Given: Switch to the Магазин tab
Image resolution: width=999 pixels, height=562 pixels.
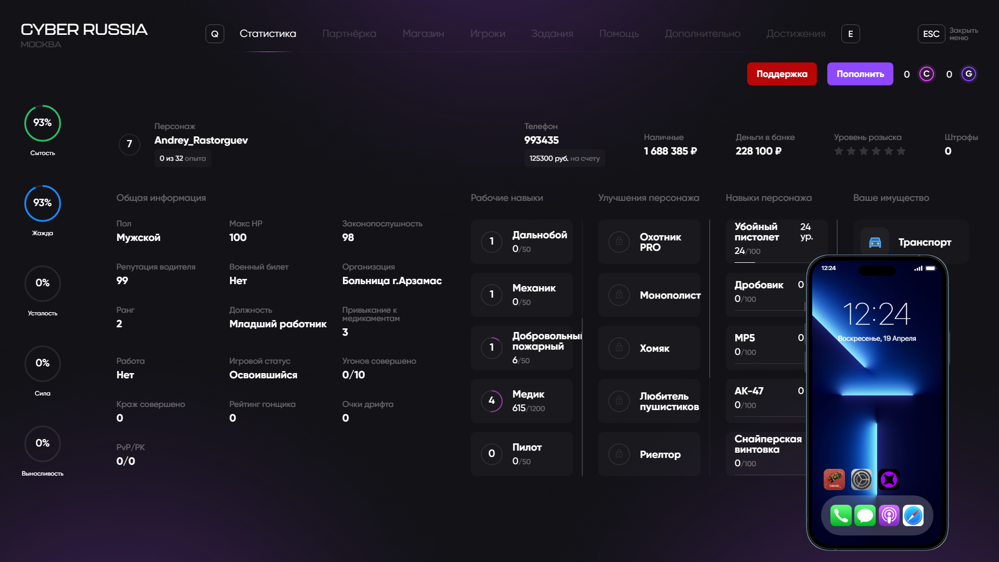Looking at the screenshot, I should 423,34.
